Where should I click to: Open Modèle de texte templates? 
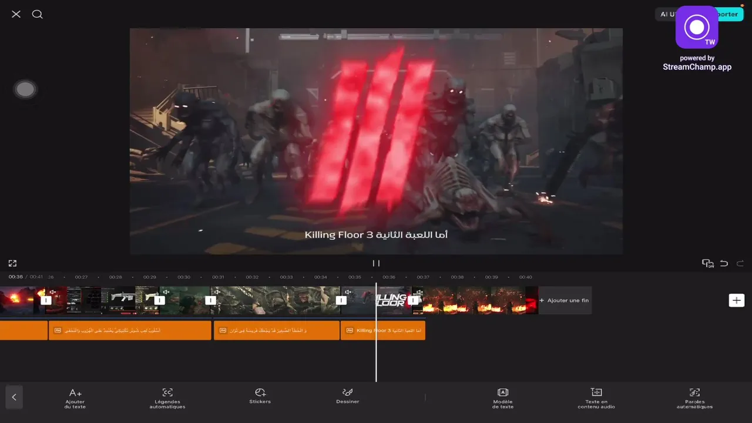(x=503, y=398)
